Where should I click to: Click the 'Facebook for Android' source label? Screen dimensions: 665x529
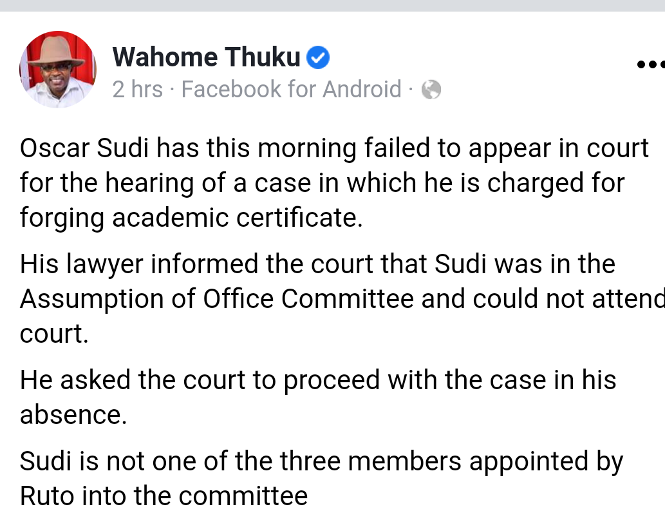pyautogui.click(x=292, y=89)
